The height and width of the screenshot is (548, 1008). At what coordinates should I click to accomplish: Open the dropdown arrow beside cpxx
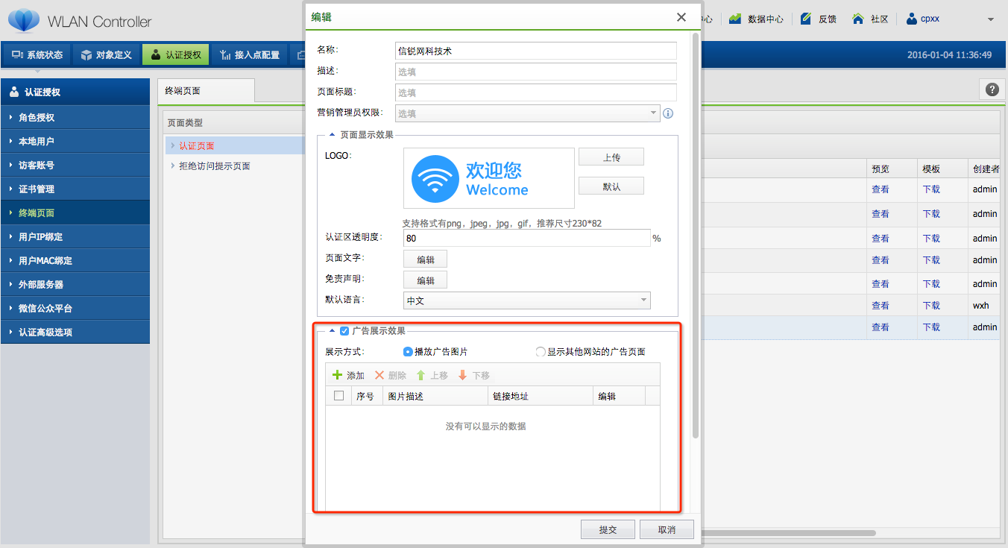[991, 19]
